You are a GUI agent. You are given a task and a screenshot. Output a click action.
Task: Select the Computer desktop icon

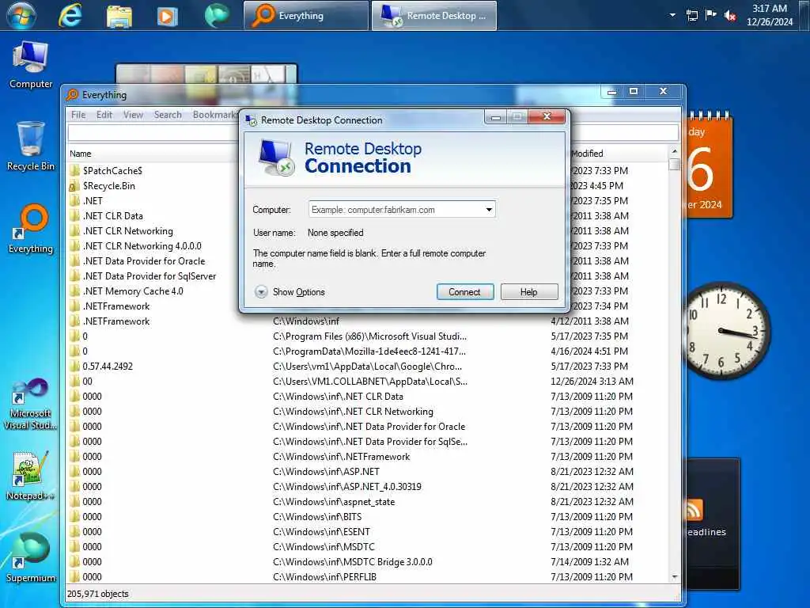point(31,65)
